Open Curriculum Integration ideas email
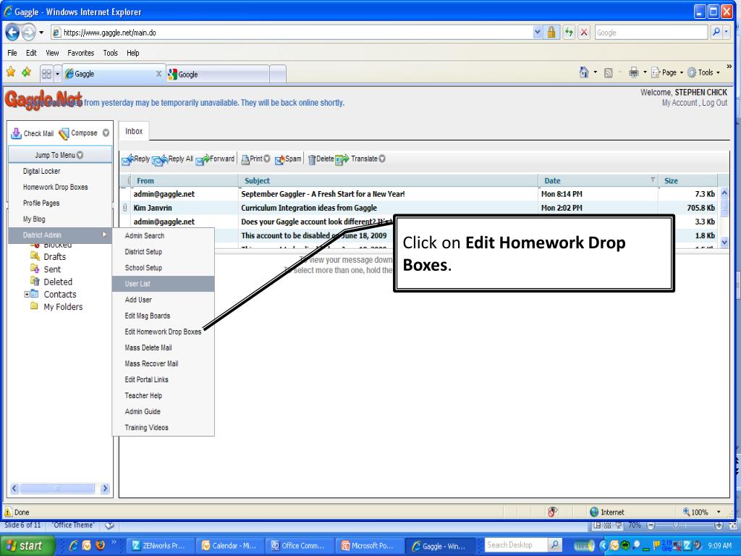 click(419, 208)
